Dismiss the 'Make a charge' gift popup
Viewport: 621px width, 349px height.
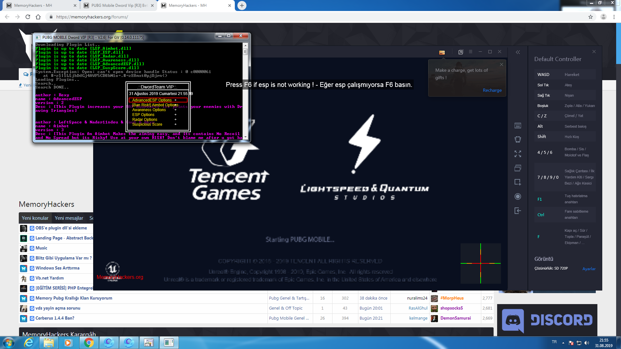click(x=501, y=65)
